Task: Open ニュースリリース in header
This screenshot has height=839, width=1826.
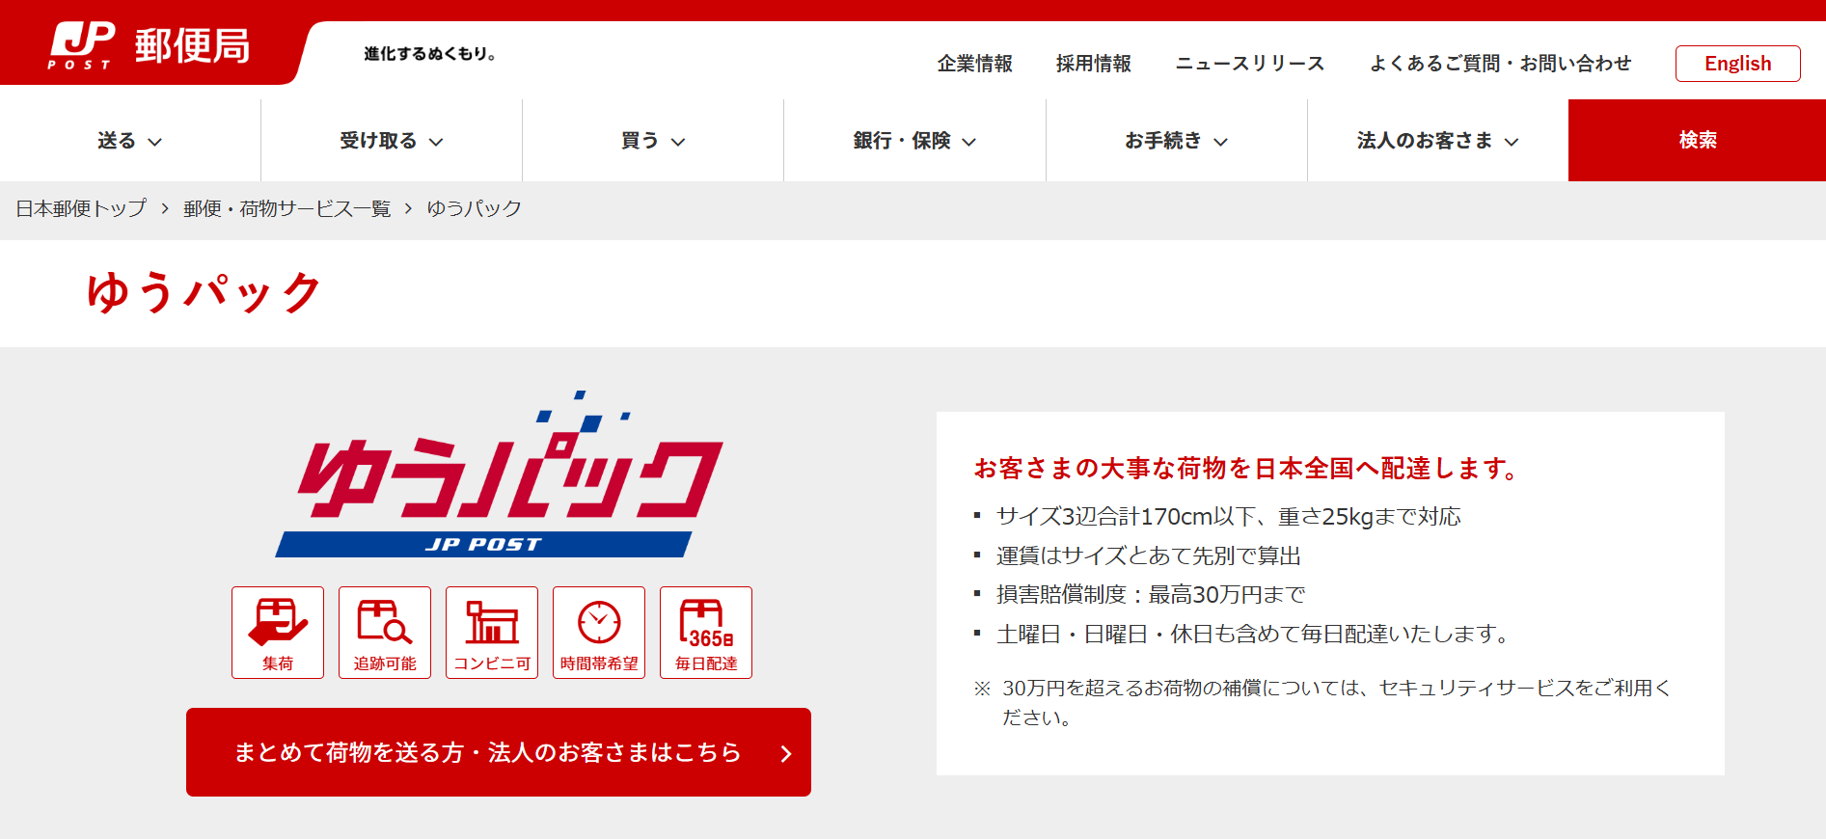Action: tap(1249, 64)
